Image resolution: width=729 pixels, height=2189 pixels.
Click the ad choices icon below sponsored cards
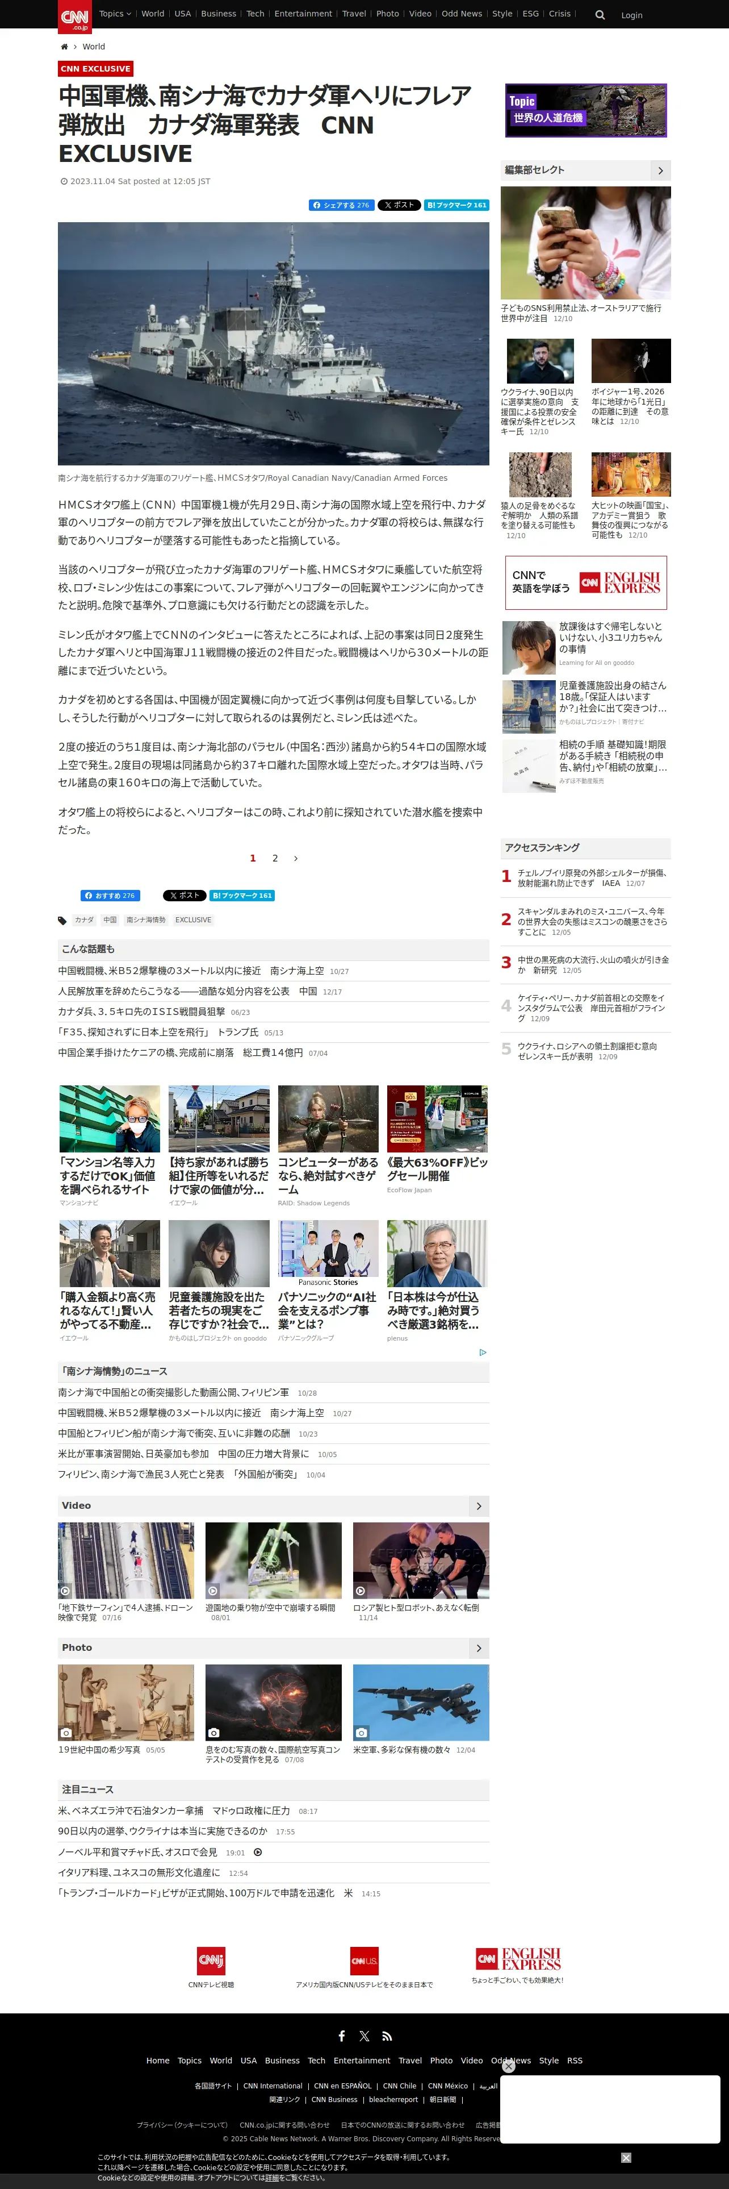483,1352
